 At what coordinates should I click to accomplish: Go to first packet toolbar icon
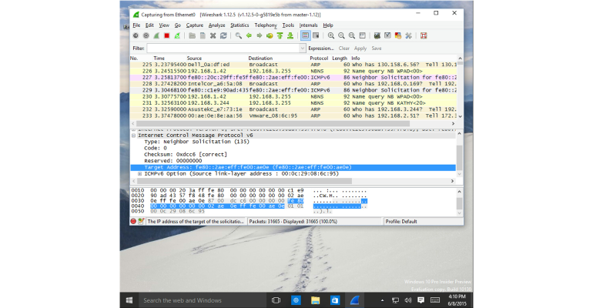point(280,35)
